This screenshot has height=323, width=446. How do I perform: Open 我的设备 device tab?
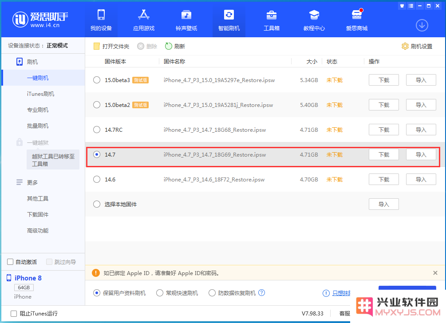click(x=101, y=20)
